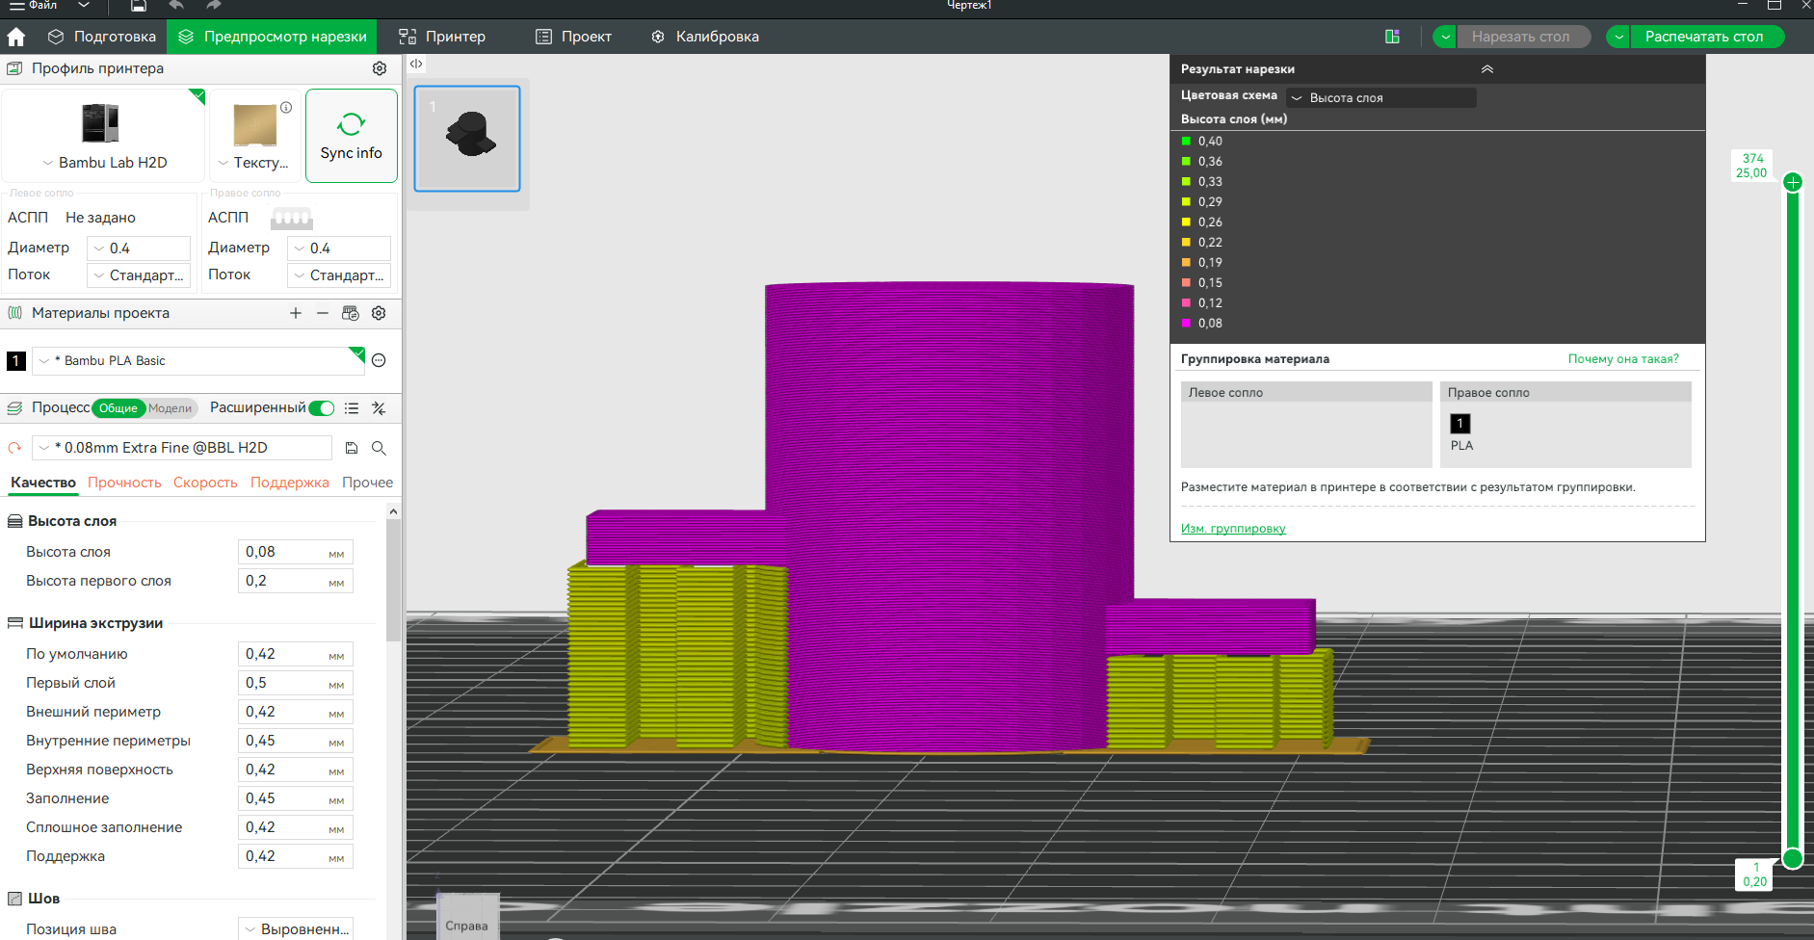Open the compare presets icon beside Расширенный
The image size is (1814, 940).
pyautogui.click(x=379, y=408)
